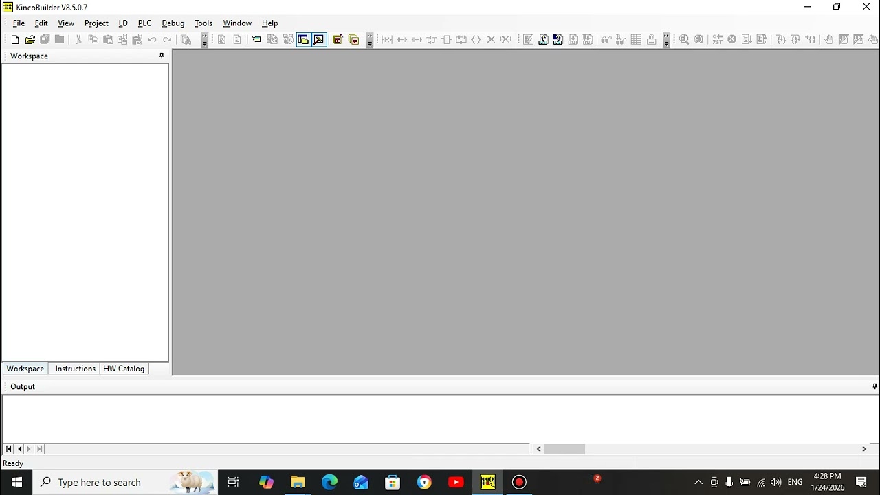The image size is (880, 495).
Task: Open KincoBuilder from the taskbar
Action: coord(487,482)
